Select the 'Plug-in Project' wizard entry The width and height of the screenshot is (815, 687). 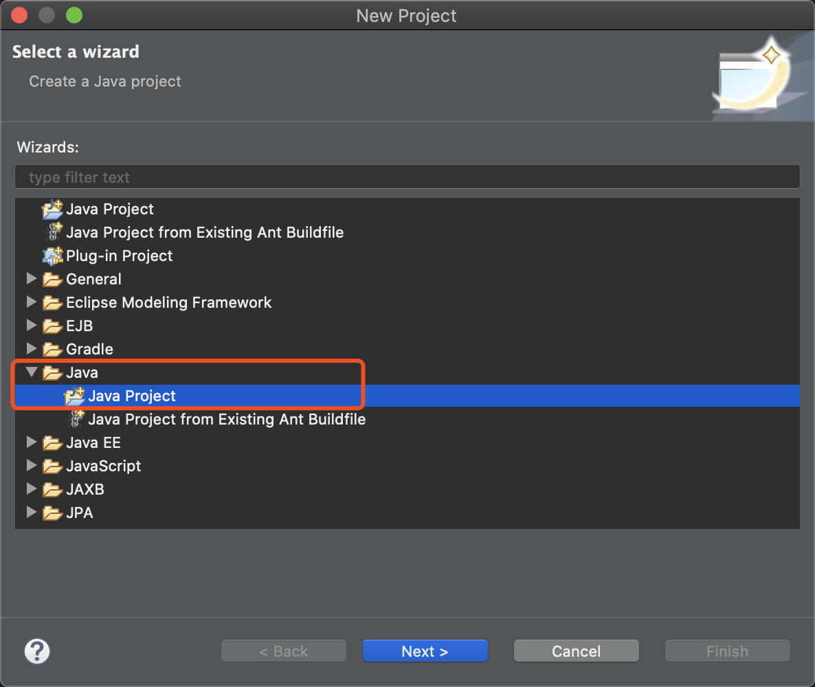119,256
